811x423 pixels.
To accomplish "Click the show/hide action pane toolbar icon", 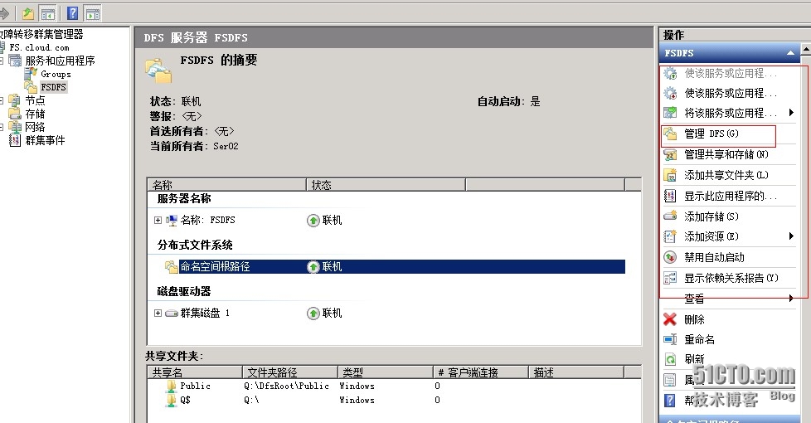I will [93, 13].
